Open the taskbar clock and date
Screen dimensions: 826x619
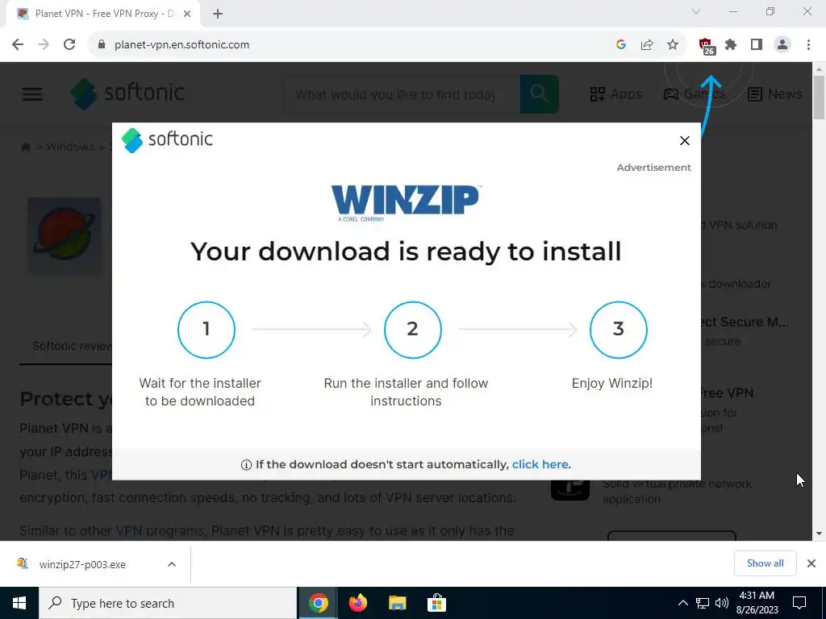[x=757, y=603]
